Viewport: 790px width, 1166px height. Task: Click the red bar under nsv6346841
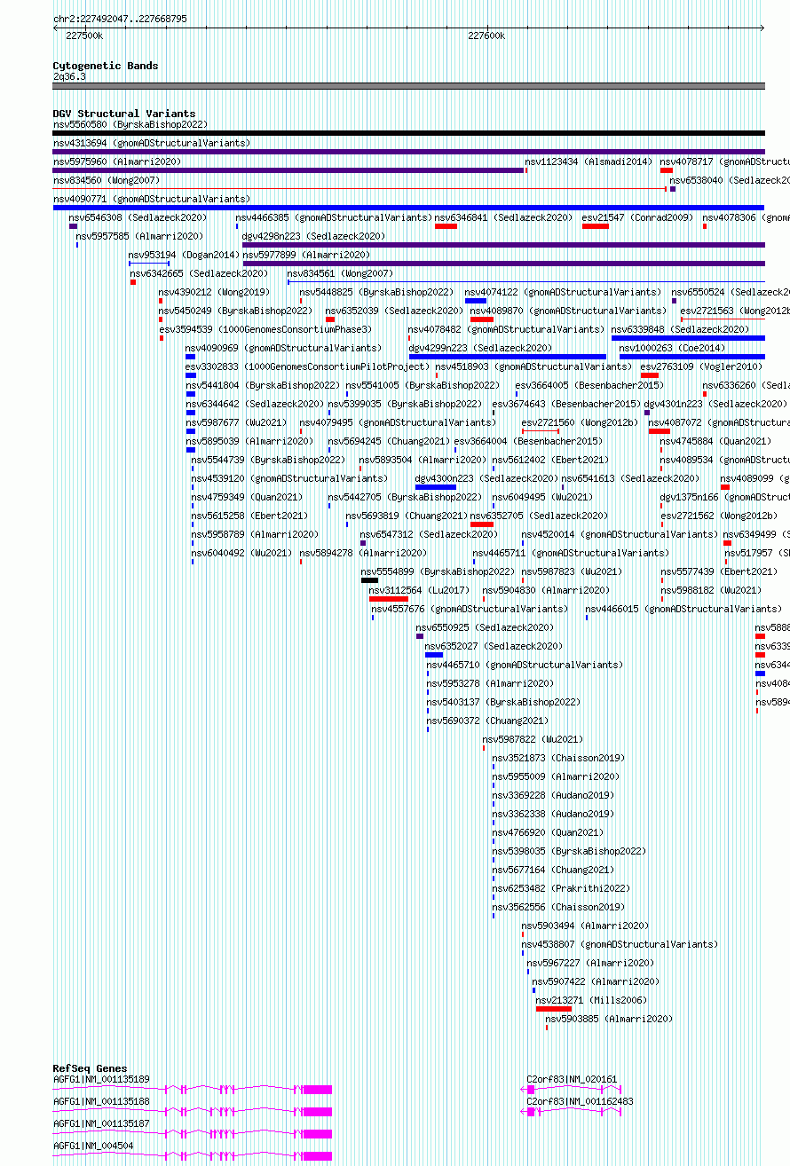point(446,226)
